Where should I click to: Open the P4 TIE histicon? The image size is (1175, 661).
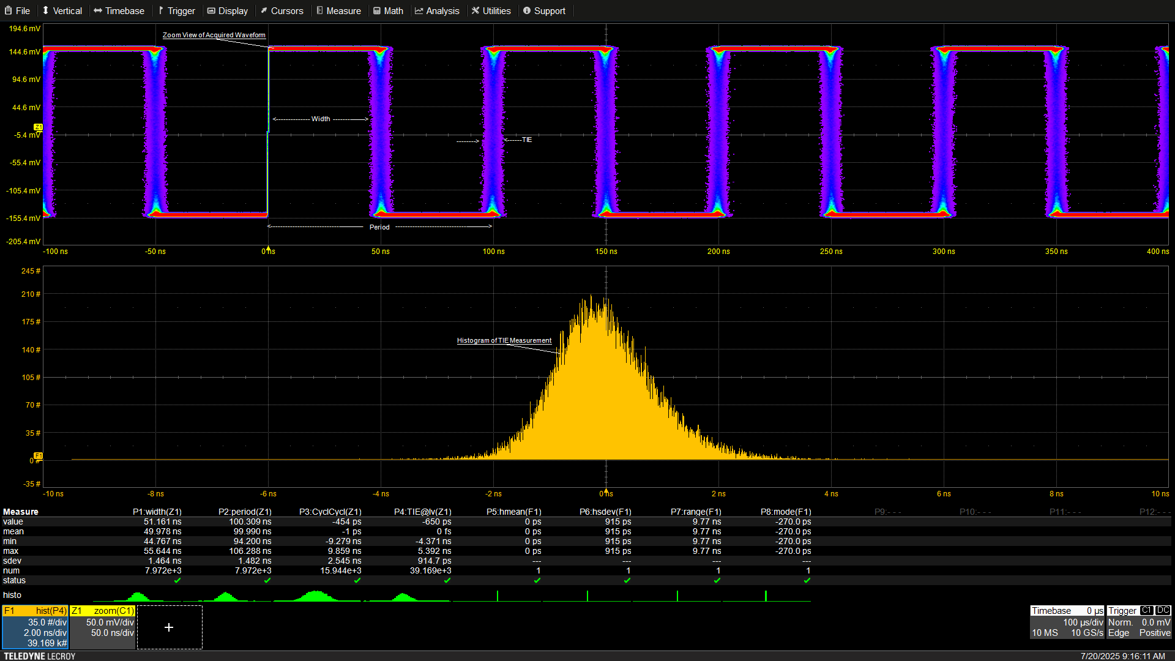coord(407,596)
